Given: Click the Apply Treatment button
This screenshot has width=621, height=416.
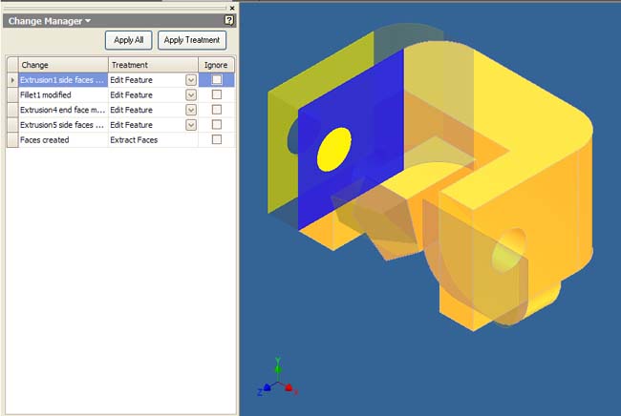Looking at the screenshot, I should point(192,40).
